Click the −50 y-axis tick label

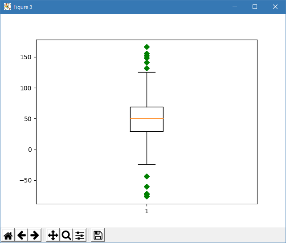coord(25,180)
